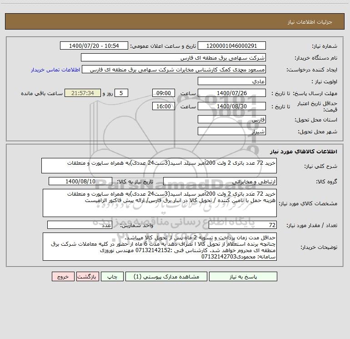Click the تاریخ و ساعت اعلان عمومی label
The height and width of the screenshot is (339, 350).
click(163, 46)
